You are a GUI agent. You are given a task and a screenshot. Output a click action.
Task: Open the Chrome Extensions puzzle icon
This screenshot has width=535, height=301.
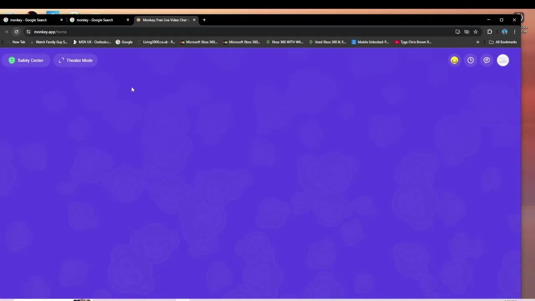point(490,32)
